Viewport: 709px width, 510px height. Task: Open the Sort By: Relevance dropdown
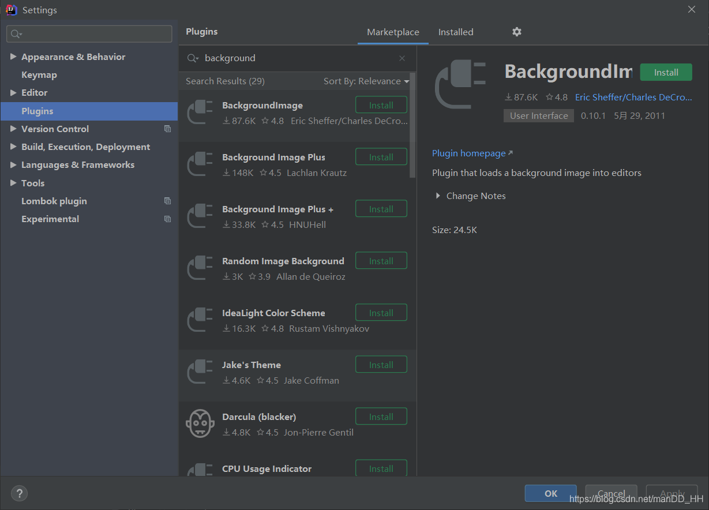coord(366,81)
